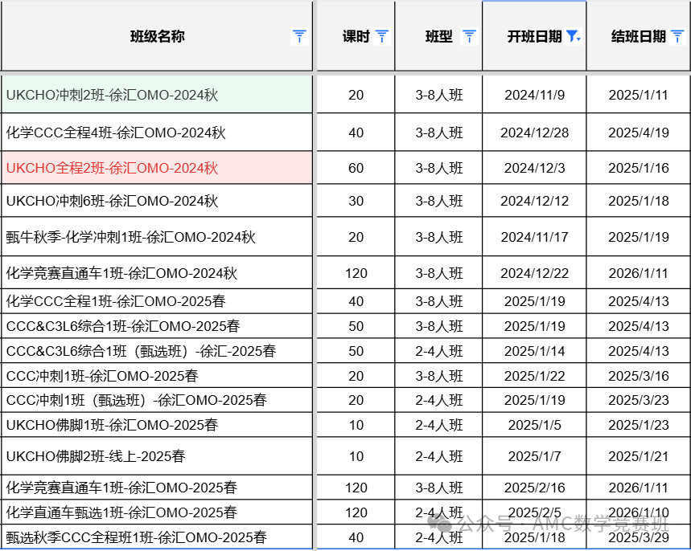Select the 班型 header text
The width and height of the screenshot is (691, 551).
(439, 36)
